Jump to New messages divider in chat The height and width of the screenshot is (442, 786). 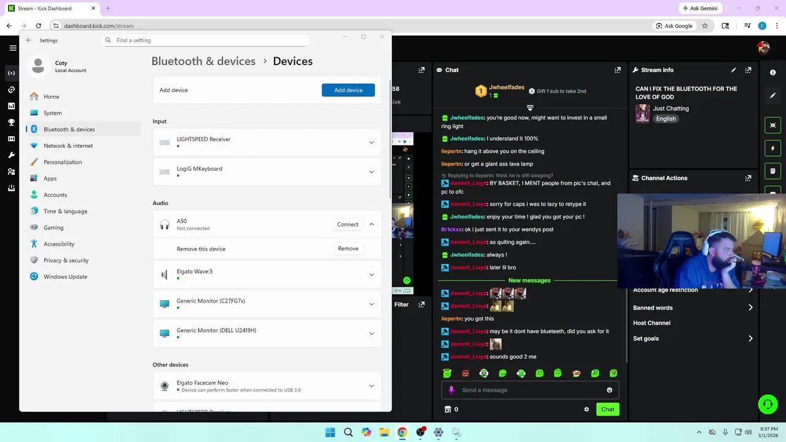[x=529, y=281]
